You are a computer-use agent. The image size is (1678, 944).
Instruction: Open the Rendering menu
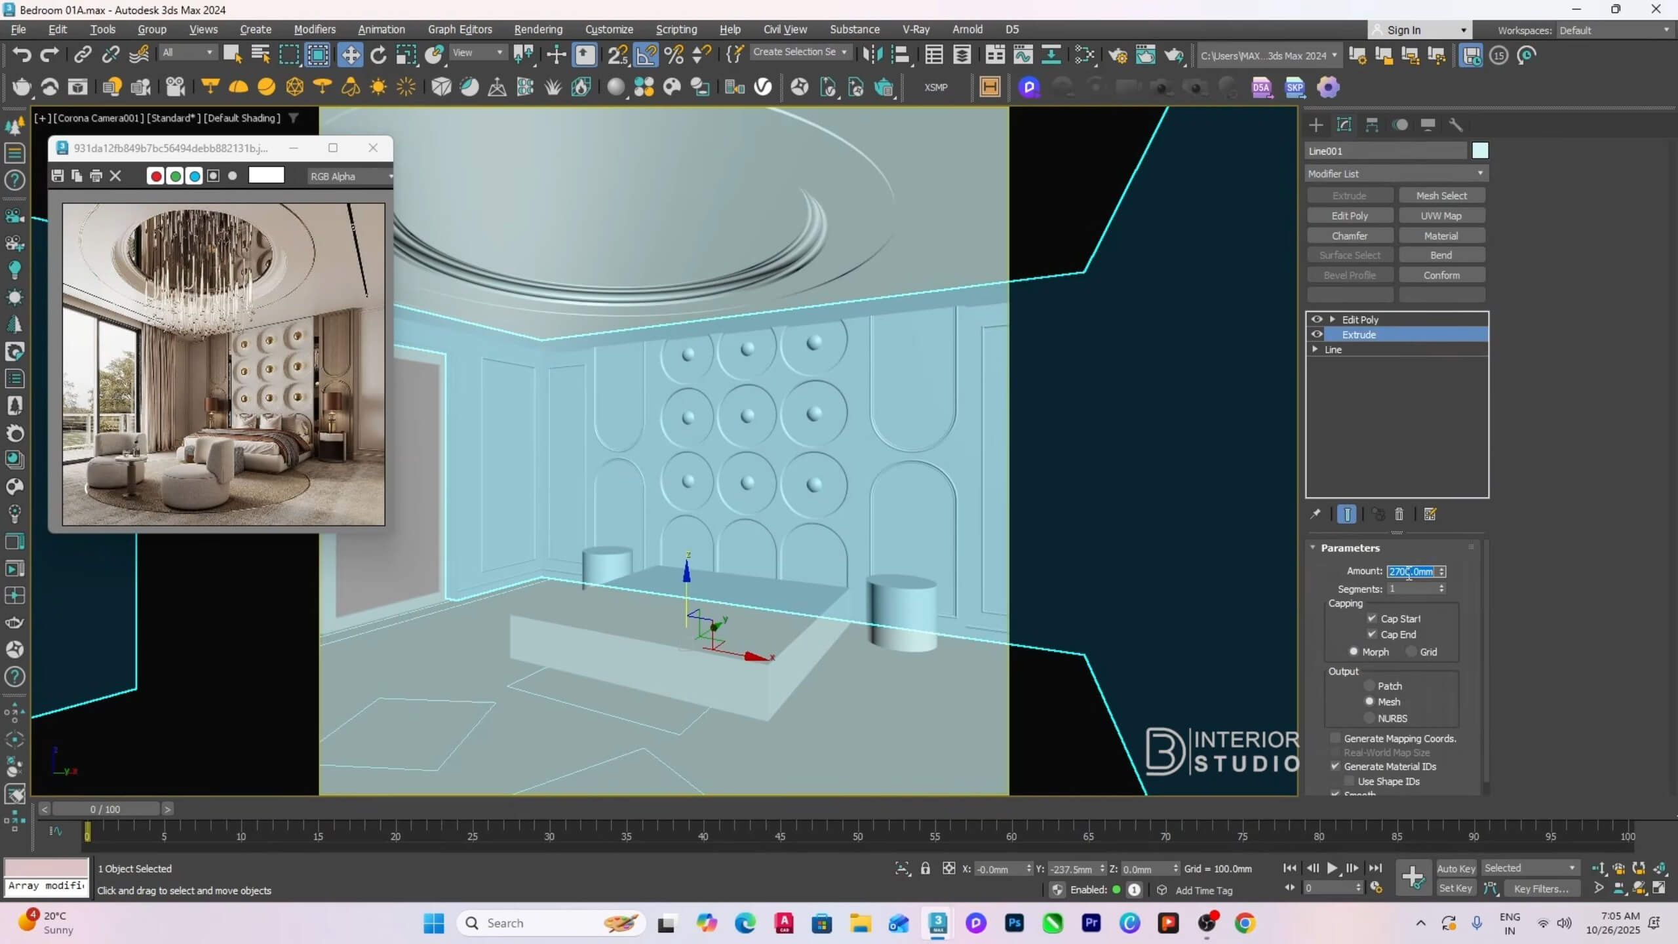pyautogui.click(x=538, y=29)
